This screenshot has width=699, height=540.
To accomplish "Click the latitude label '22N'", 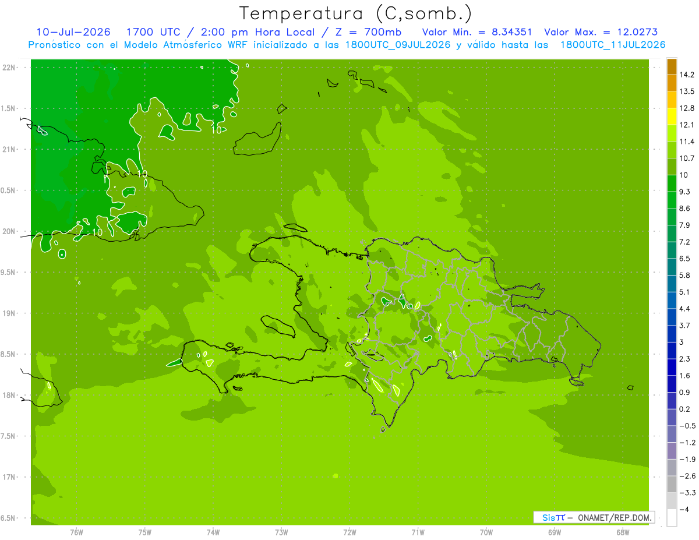I will pos(9,68).
